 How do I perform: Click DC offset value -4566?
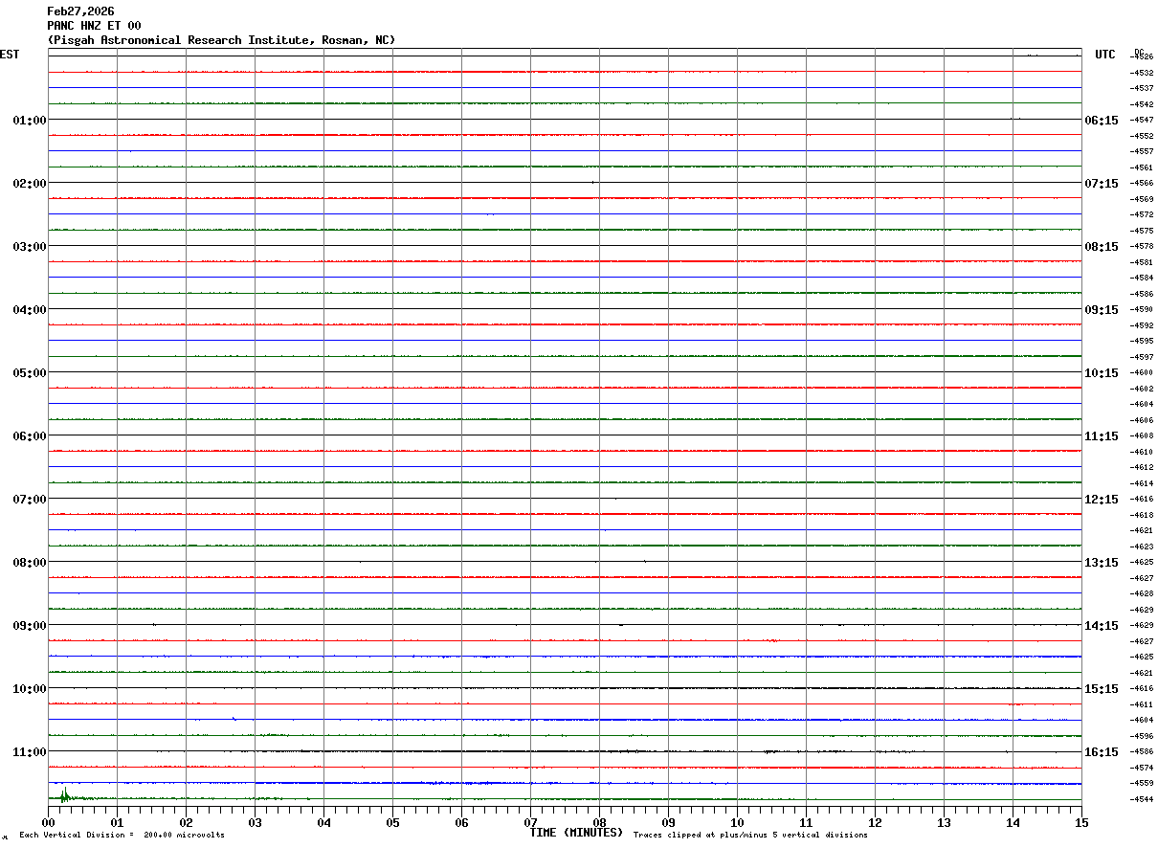pyautogui.click(x=1142, y=183)
